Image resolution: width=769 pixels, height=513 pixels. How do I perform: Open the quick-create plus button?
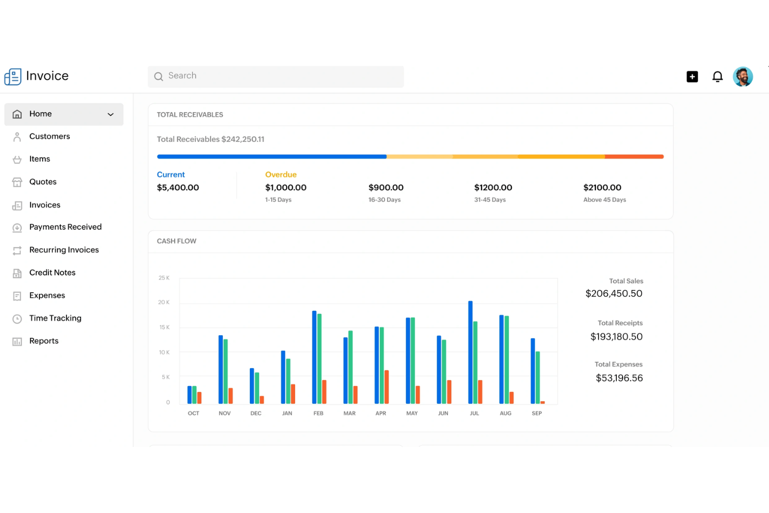click(x=692, y=76)
